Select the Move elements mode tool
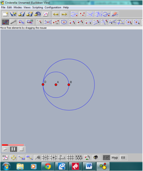The image size is (143, 171). tap(5, 22)
